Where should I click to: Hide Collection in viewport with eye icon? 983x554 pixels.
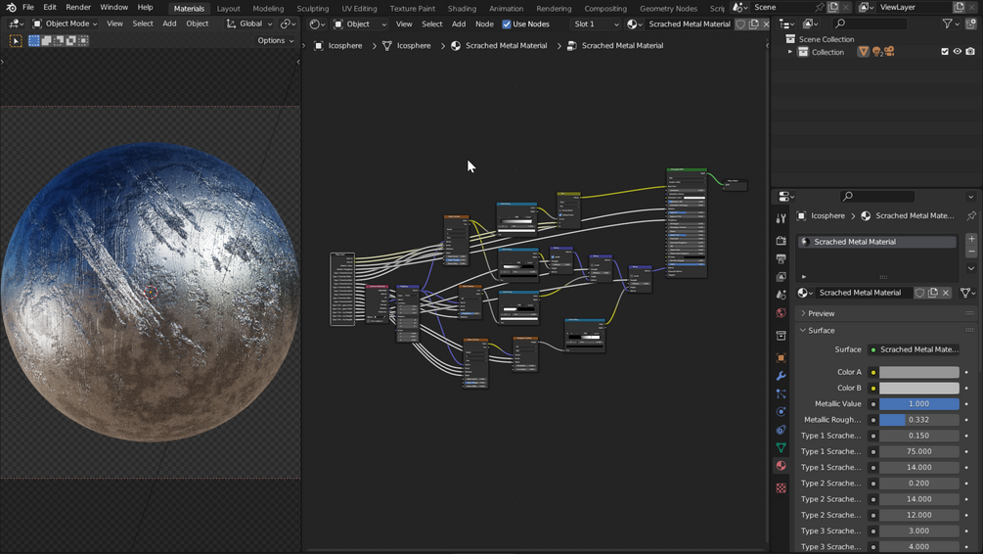(x=958, y=52)
